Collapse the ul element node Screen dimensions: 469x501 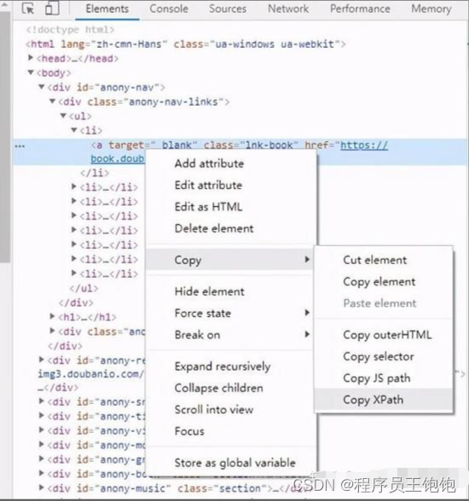[x=63, y=115]
